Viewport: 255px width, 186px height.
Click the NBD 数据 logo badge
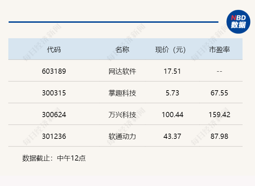pos(238,22)
